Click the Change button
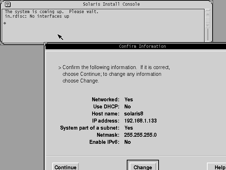The image size is (226, 170). pyautogui.click(x=143, y=167)
